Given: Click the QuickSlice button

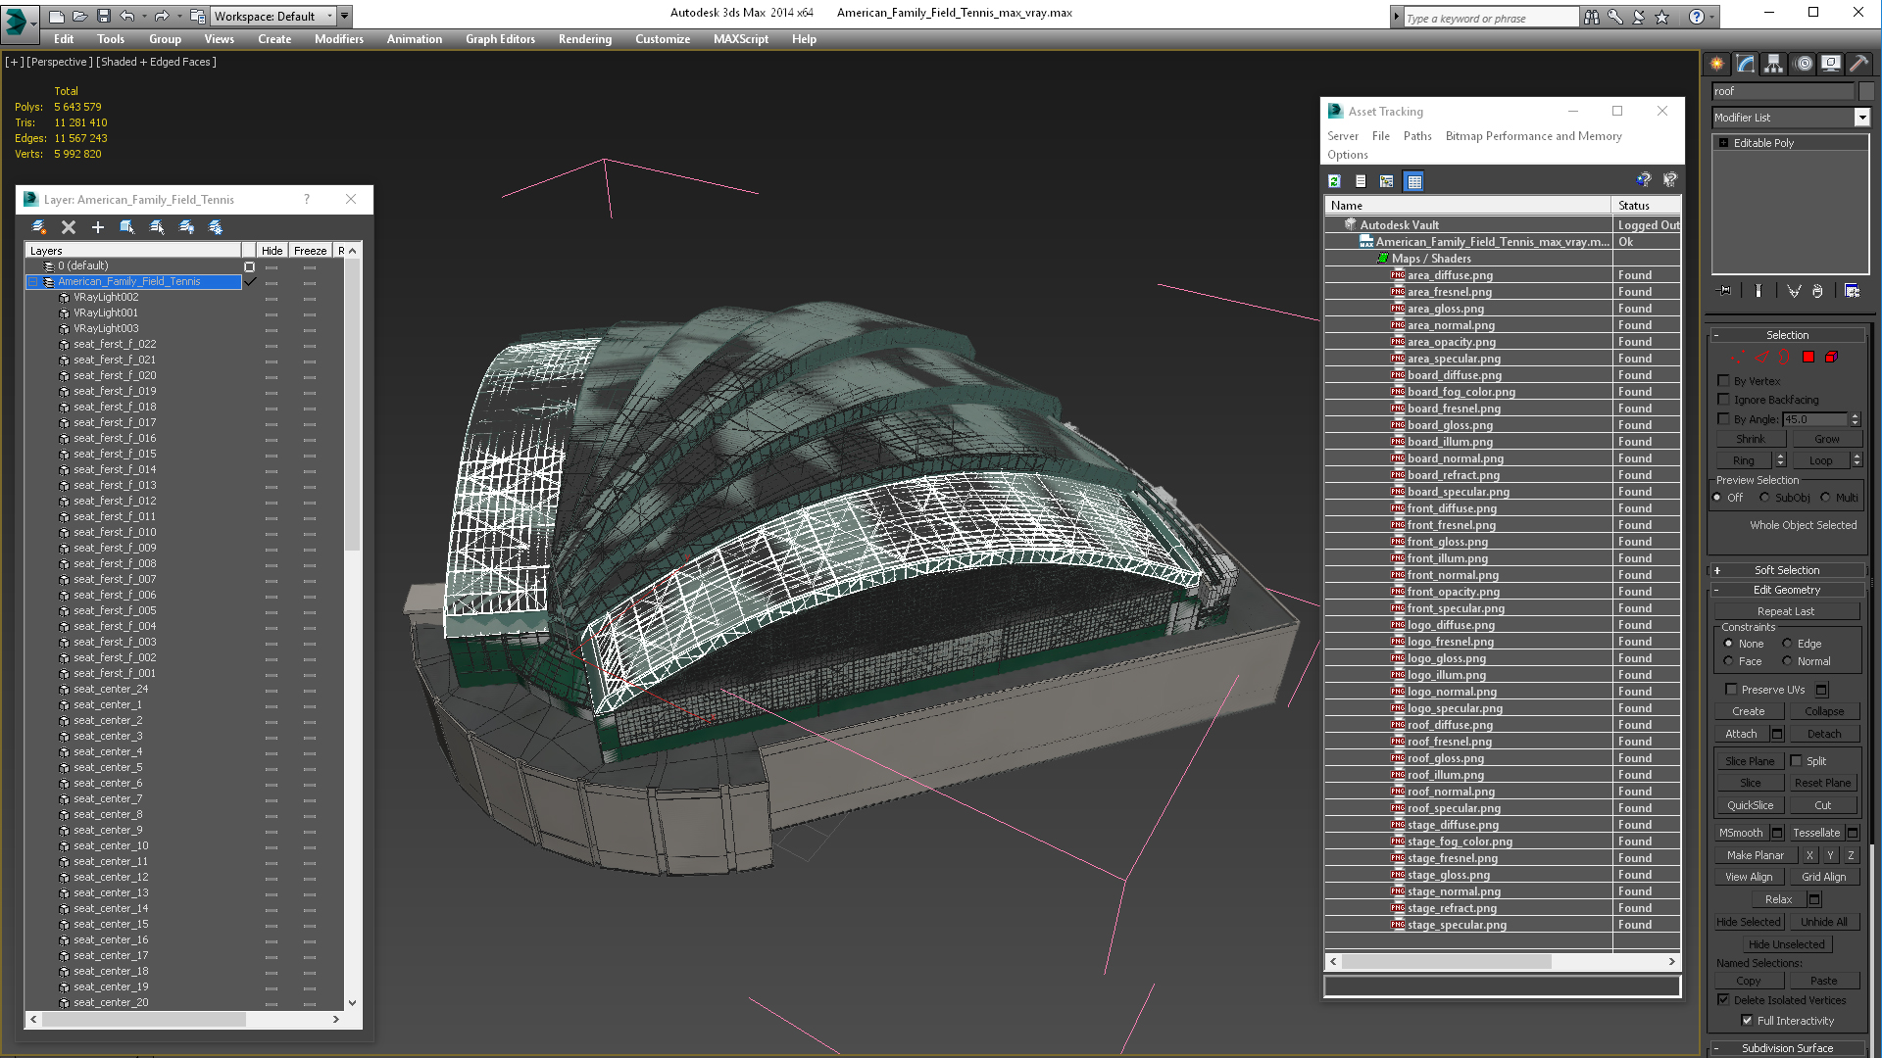Looking at the screenshot, I should [x=1750, y=805].
